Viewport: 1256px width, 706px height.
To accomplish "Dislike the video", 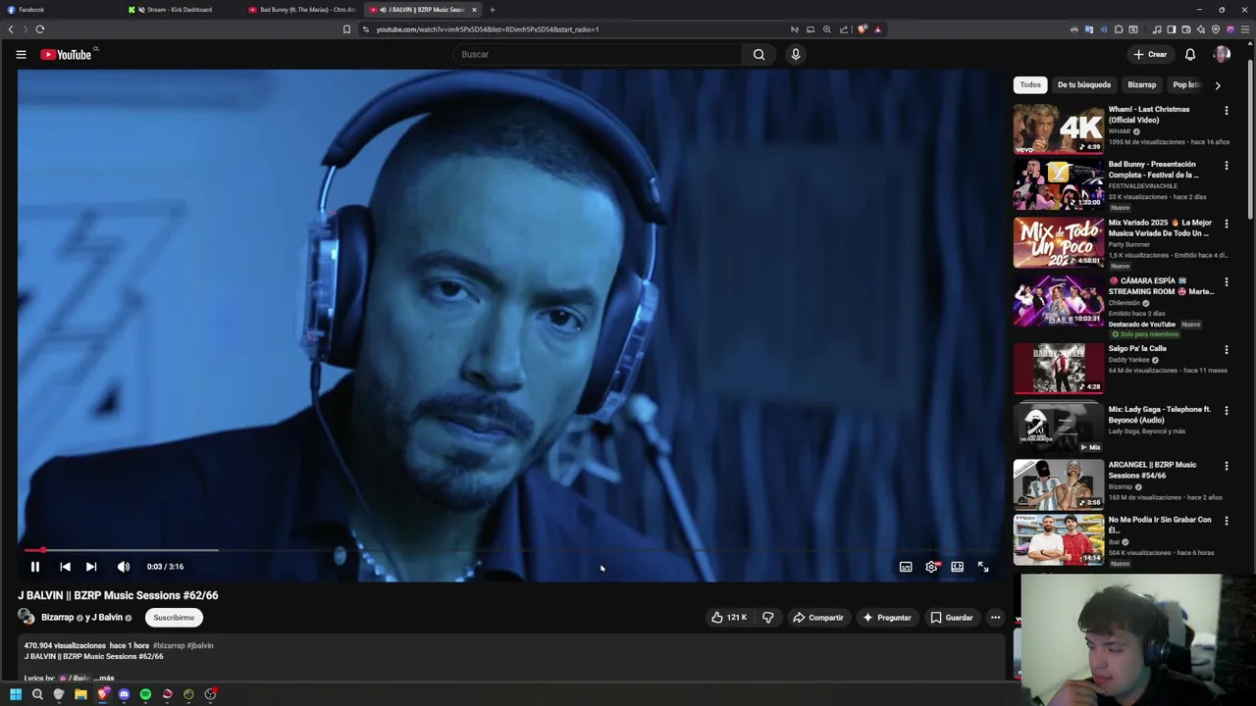I will (768, 618).
